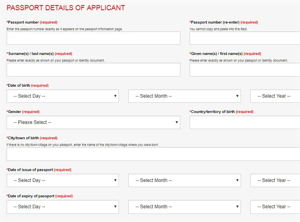The image size is (300, 222).
Task: Focus the Passport number re-enter field
Action: click(x=244, y=38)
